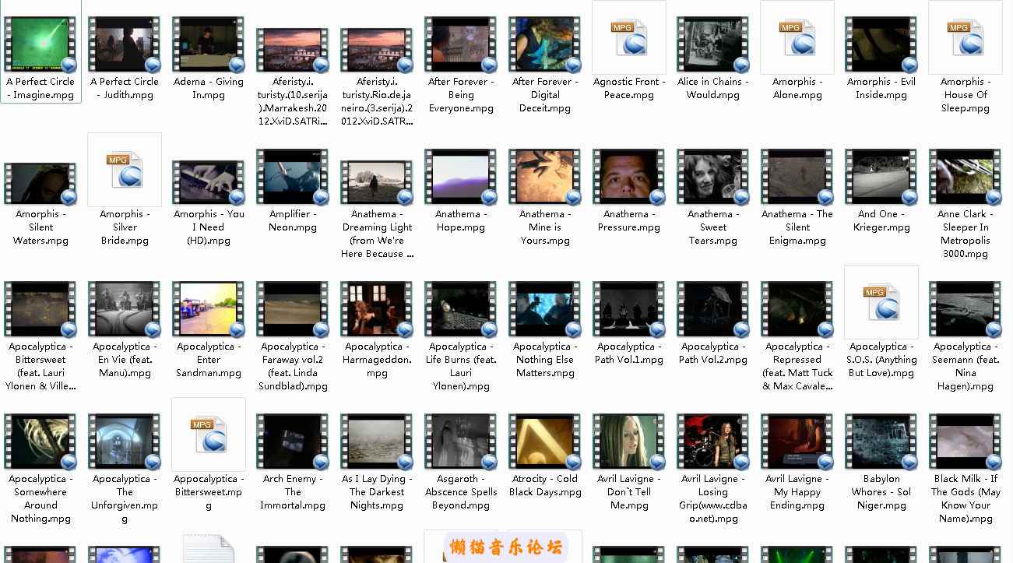Image resolution: width=1013 pixels, height=563 pixels.
Task: Select Apocalyptica - Harmageddon.mpg thumbnail
Action: pyautogui.click(x=377, y=310)
